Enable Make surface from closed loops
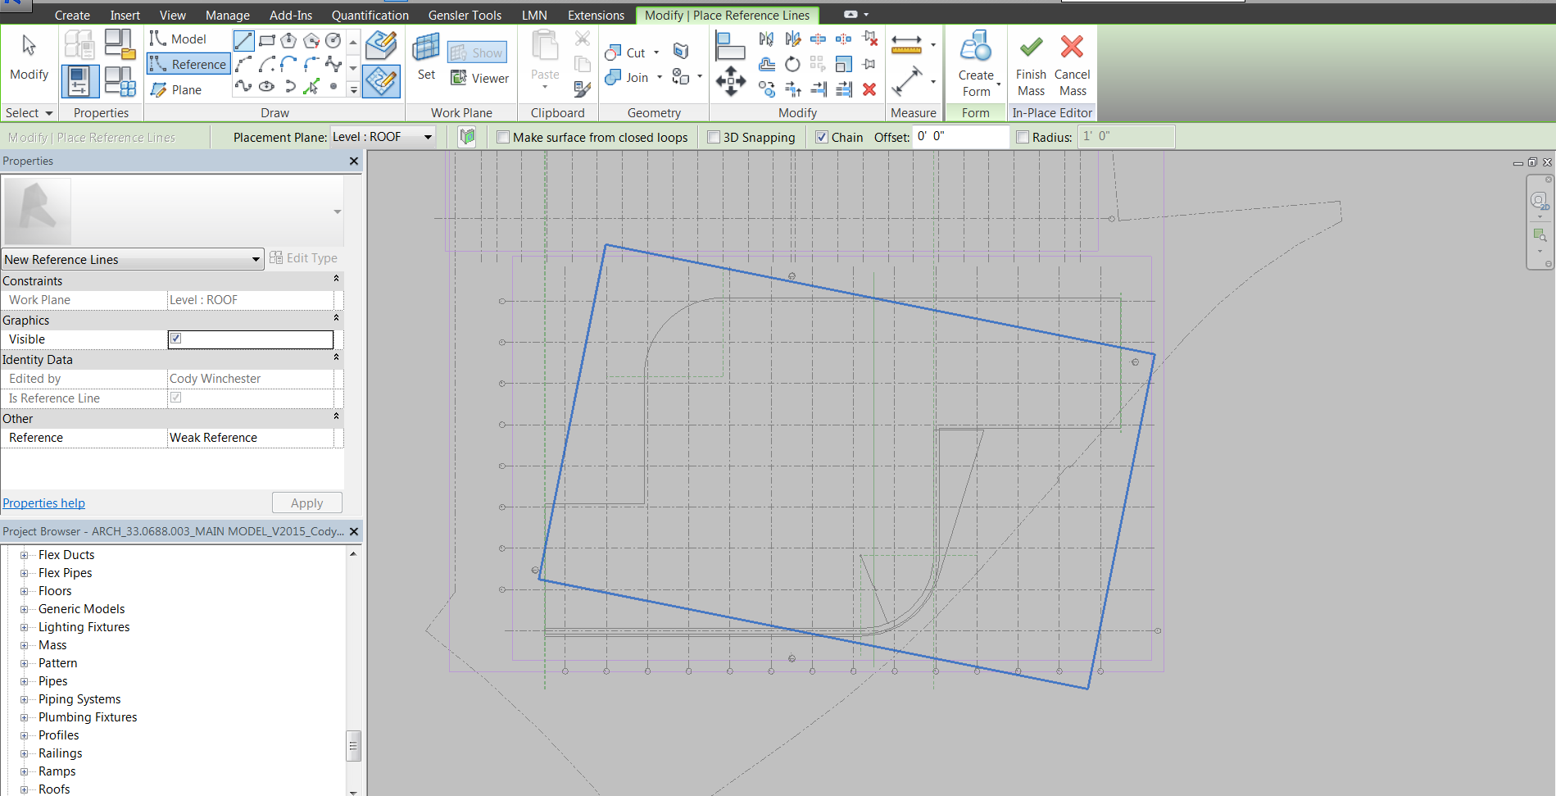 tap(504, 138)
